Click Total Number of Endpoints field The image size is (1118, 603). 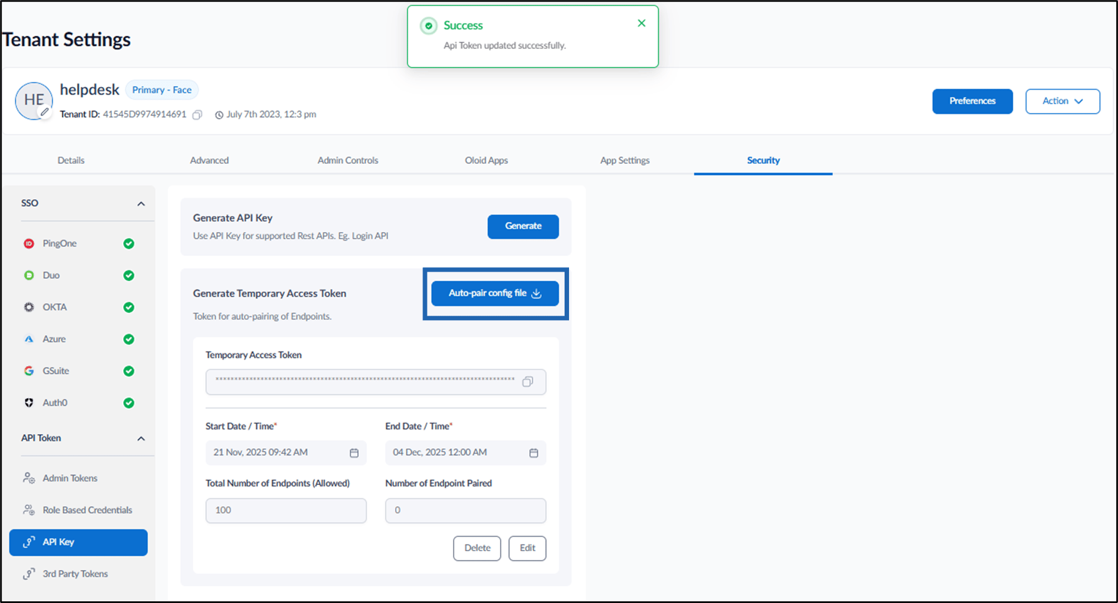(286, 511)
